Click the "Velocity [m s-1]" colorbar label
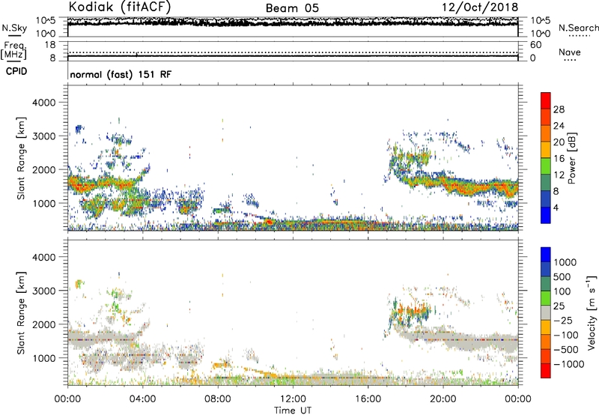Screen dimensions: 599x415 coord(592,312)
